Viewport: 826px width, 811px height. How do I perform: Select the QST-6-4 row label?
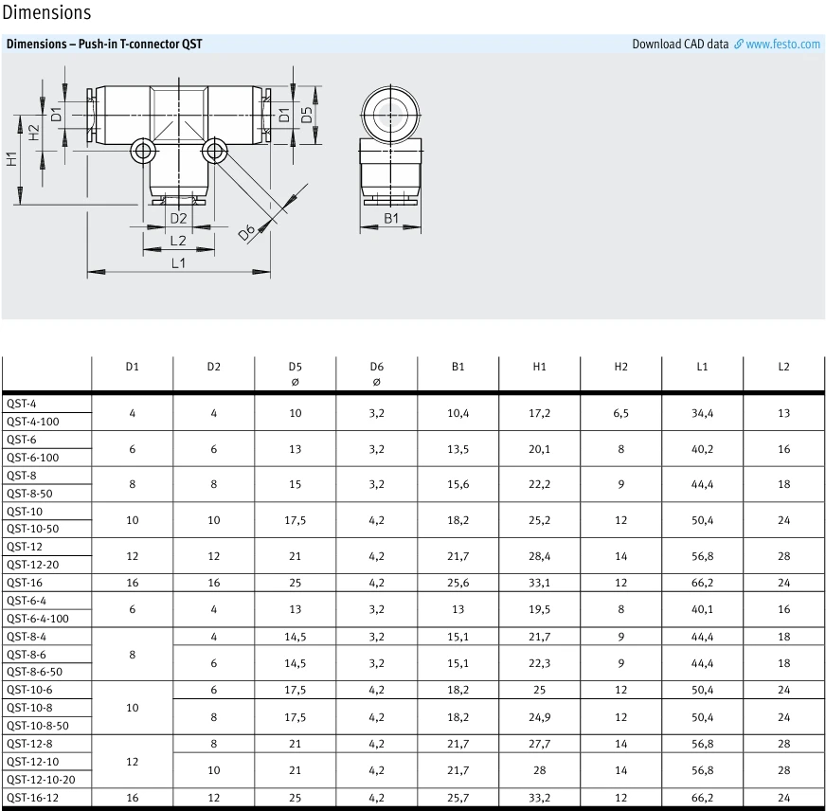(x=27, y=601)
